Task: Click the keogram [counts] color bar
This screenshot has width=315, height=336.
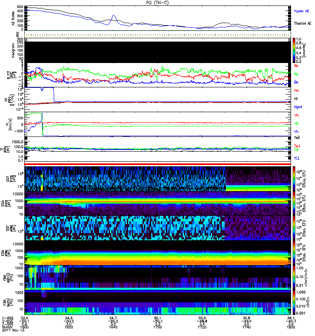Action: pyautogui.click(x=294, y=50)
